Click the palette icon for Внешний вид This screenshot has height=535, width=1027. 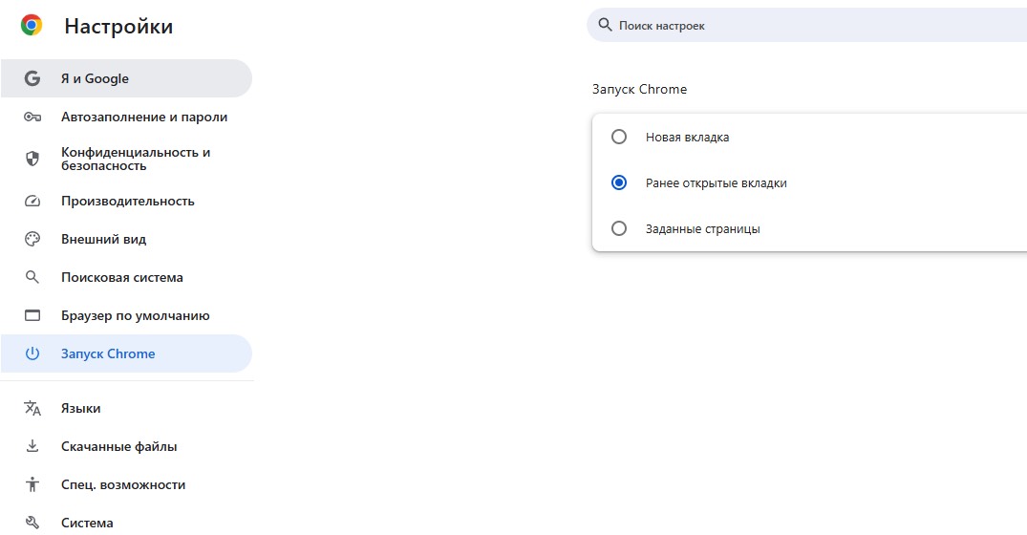[32, 240]
